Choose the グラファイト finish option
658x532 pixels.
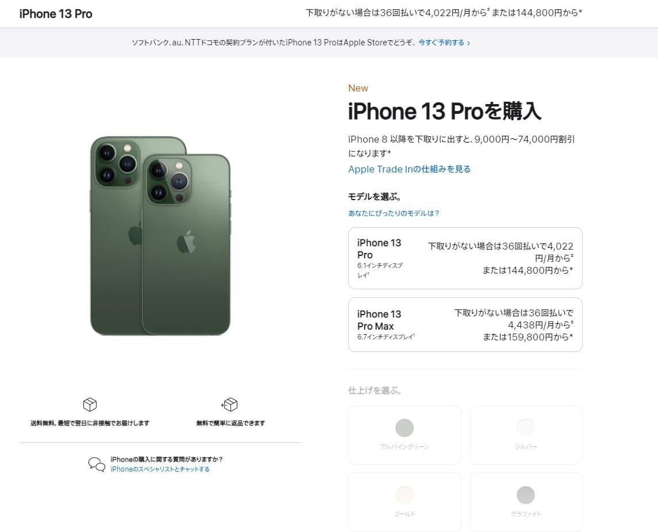526,502
